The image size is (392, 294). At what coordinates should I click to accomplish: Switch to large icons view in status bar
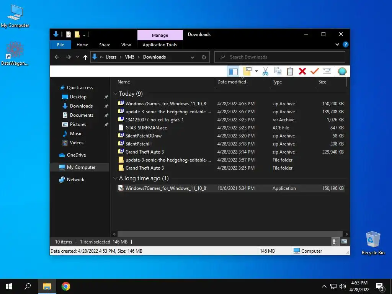click(344, 242)
